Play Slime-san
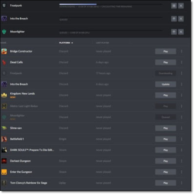This screenshot has width=194, height=194. click(166, 128)
